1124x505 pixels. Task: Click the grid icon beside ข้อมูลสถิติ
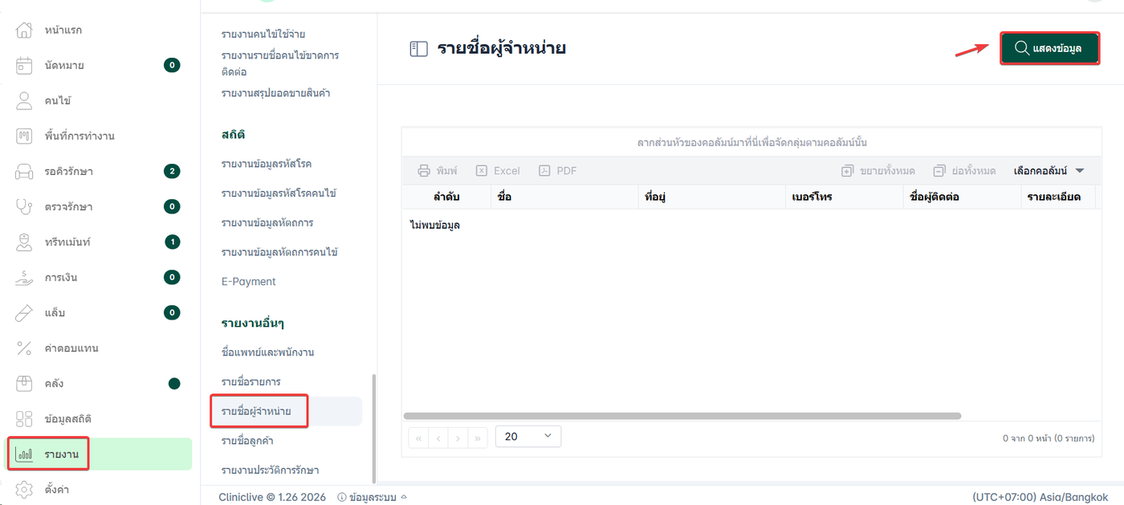coord(25,419)
